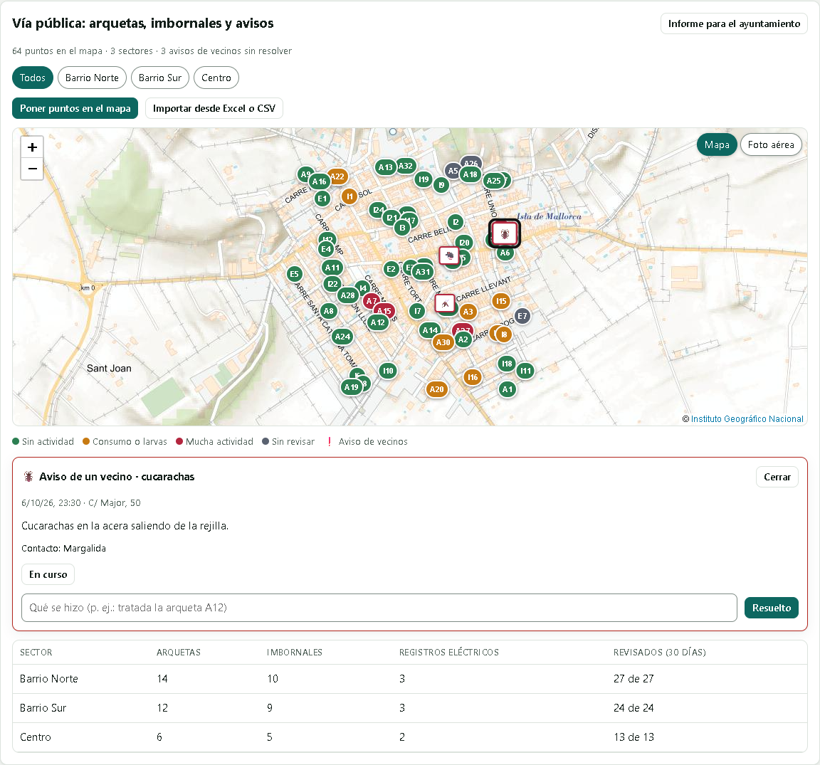Image resolution: width=820 pixels, height=765 pixels.
Task: Select orange map point A30
Action: point(443,342)
